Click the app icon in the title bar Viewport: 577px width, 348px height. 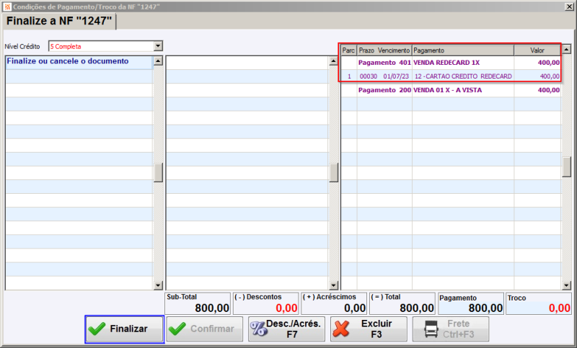[7, 6]
